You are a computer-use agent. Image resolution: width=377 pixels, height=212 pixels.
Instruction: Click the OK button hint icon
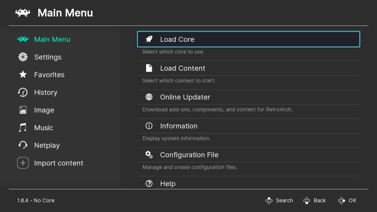(x=342, y=201)
